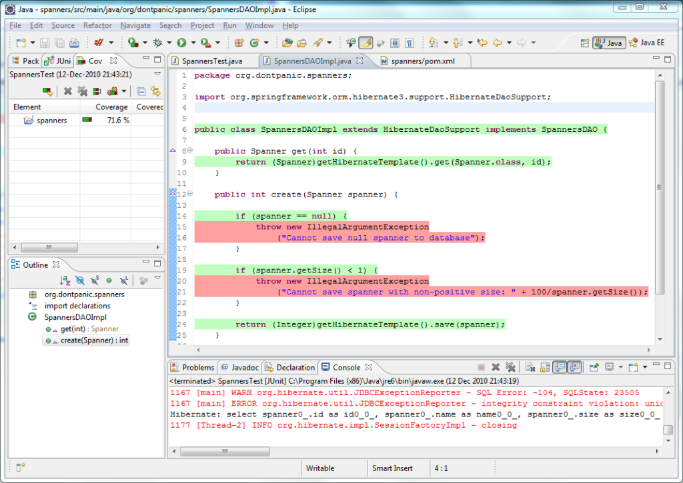The height and width of the screenshot is (483, 683).
Task: Click the editor vertical scrollbar
Action: (660, 187)
